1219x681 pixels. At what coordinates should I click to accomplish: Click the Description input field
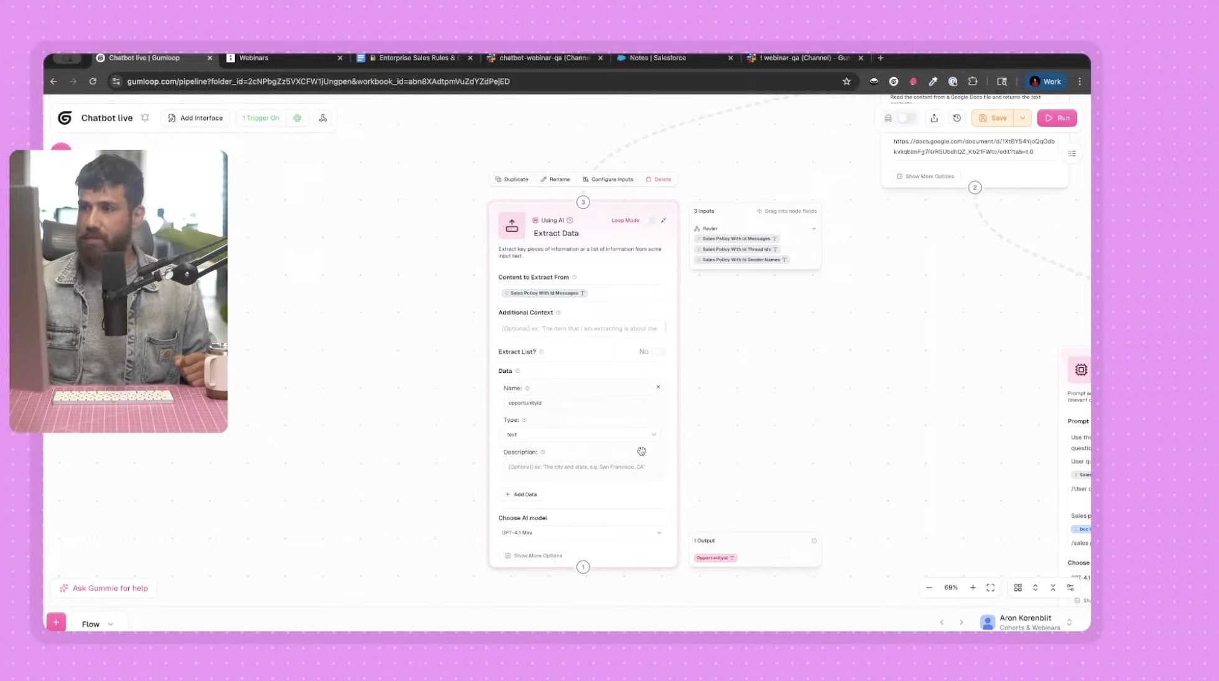[581, 467]
